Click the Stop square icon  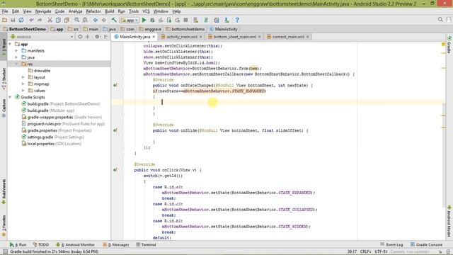(185, 21)
